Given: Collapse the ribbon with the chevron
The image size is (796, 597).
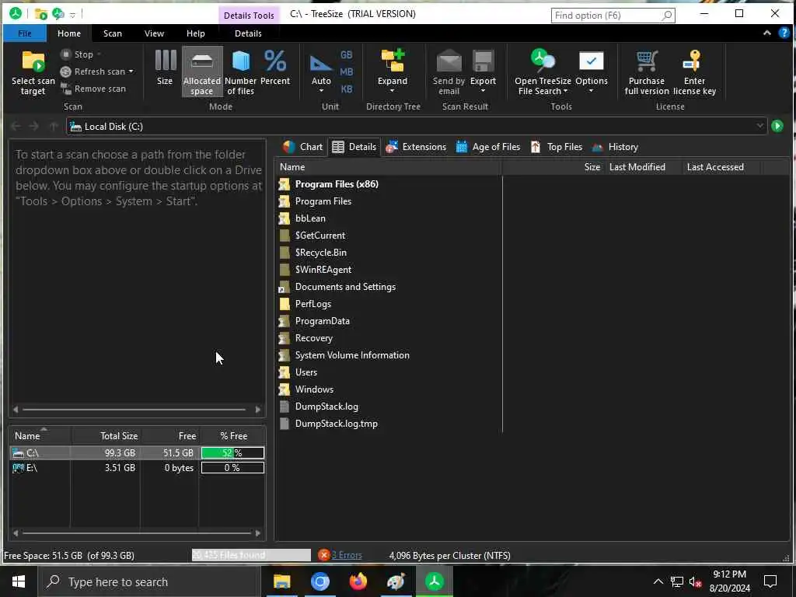Looking at the screenshot, I should point(767,33).
